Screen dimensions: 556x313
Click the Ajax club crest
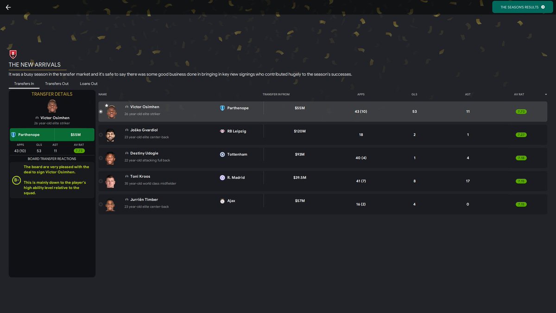[222, 201]
